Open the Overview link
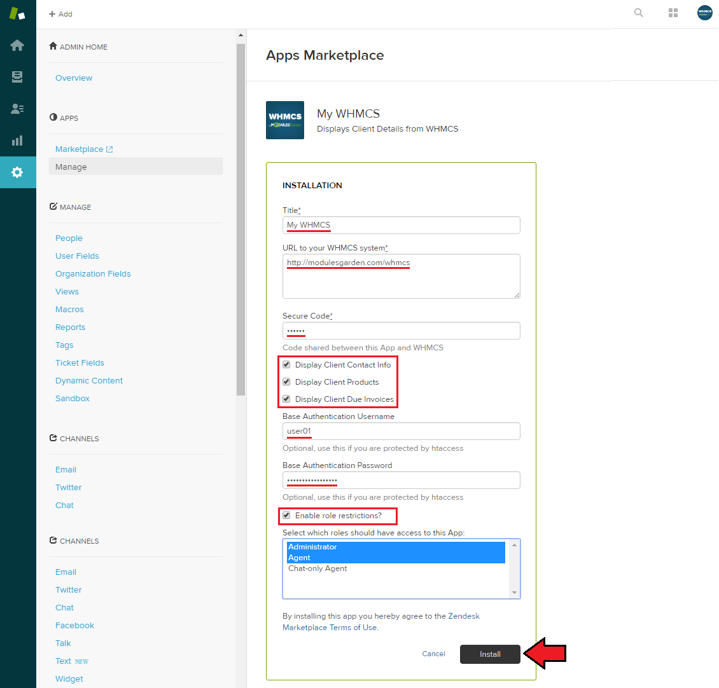This screenshot has height=688, width=719. (x=74, y=78)
